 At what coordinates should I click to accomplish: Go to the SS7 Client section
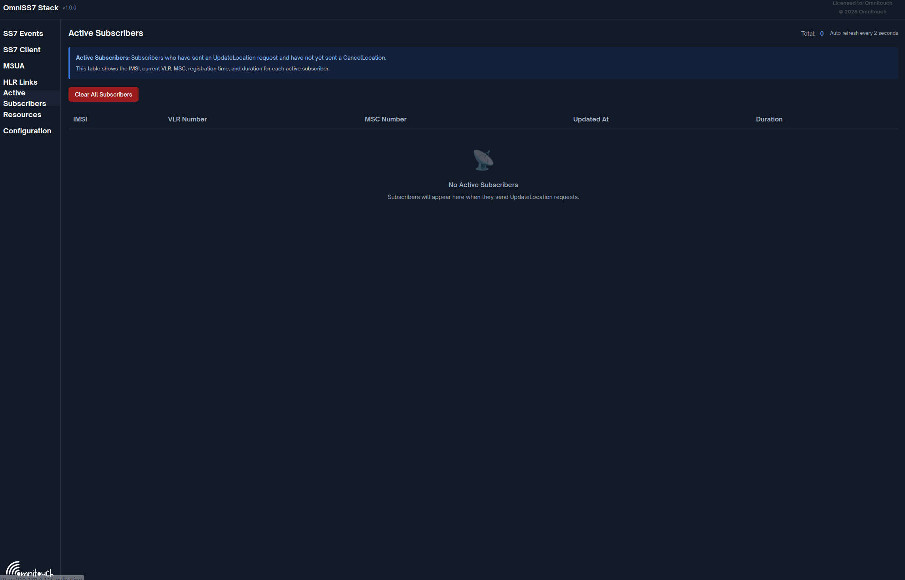tap(22, 50)
